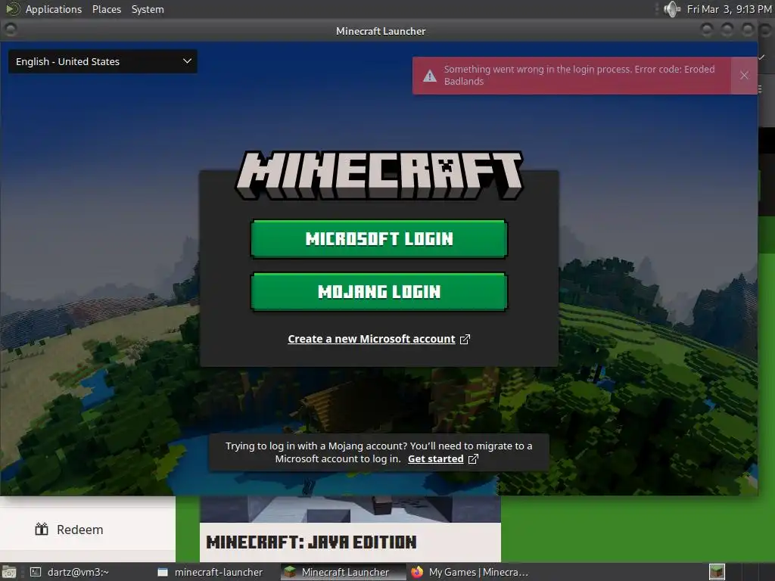The image size is (775, 581).
Task: Follow the Get started migration link
Action: click(x=435, y=459)
